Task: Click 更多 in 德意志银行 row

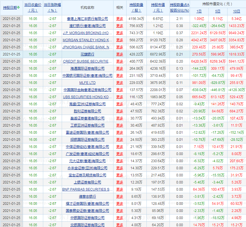Action: click(120, 197)
